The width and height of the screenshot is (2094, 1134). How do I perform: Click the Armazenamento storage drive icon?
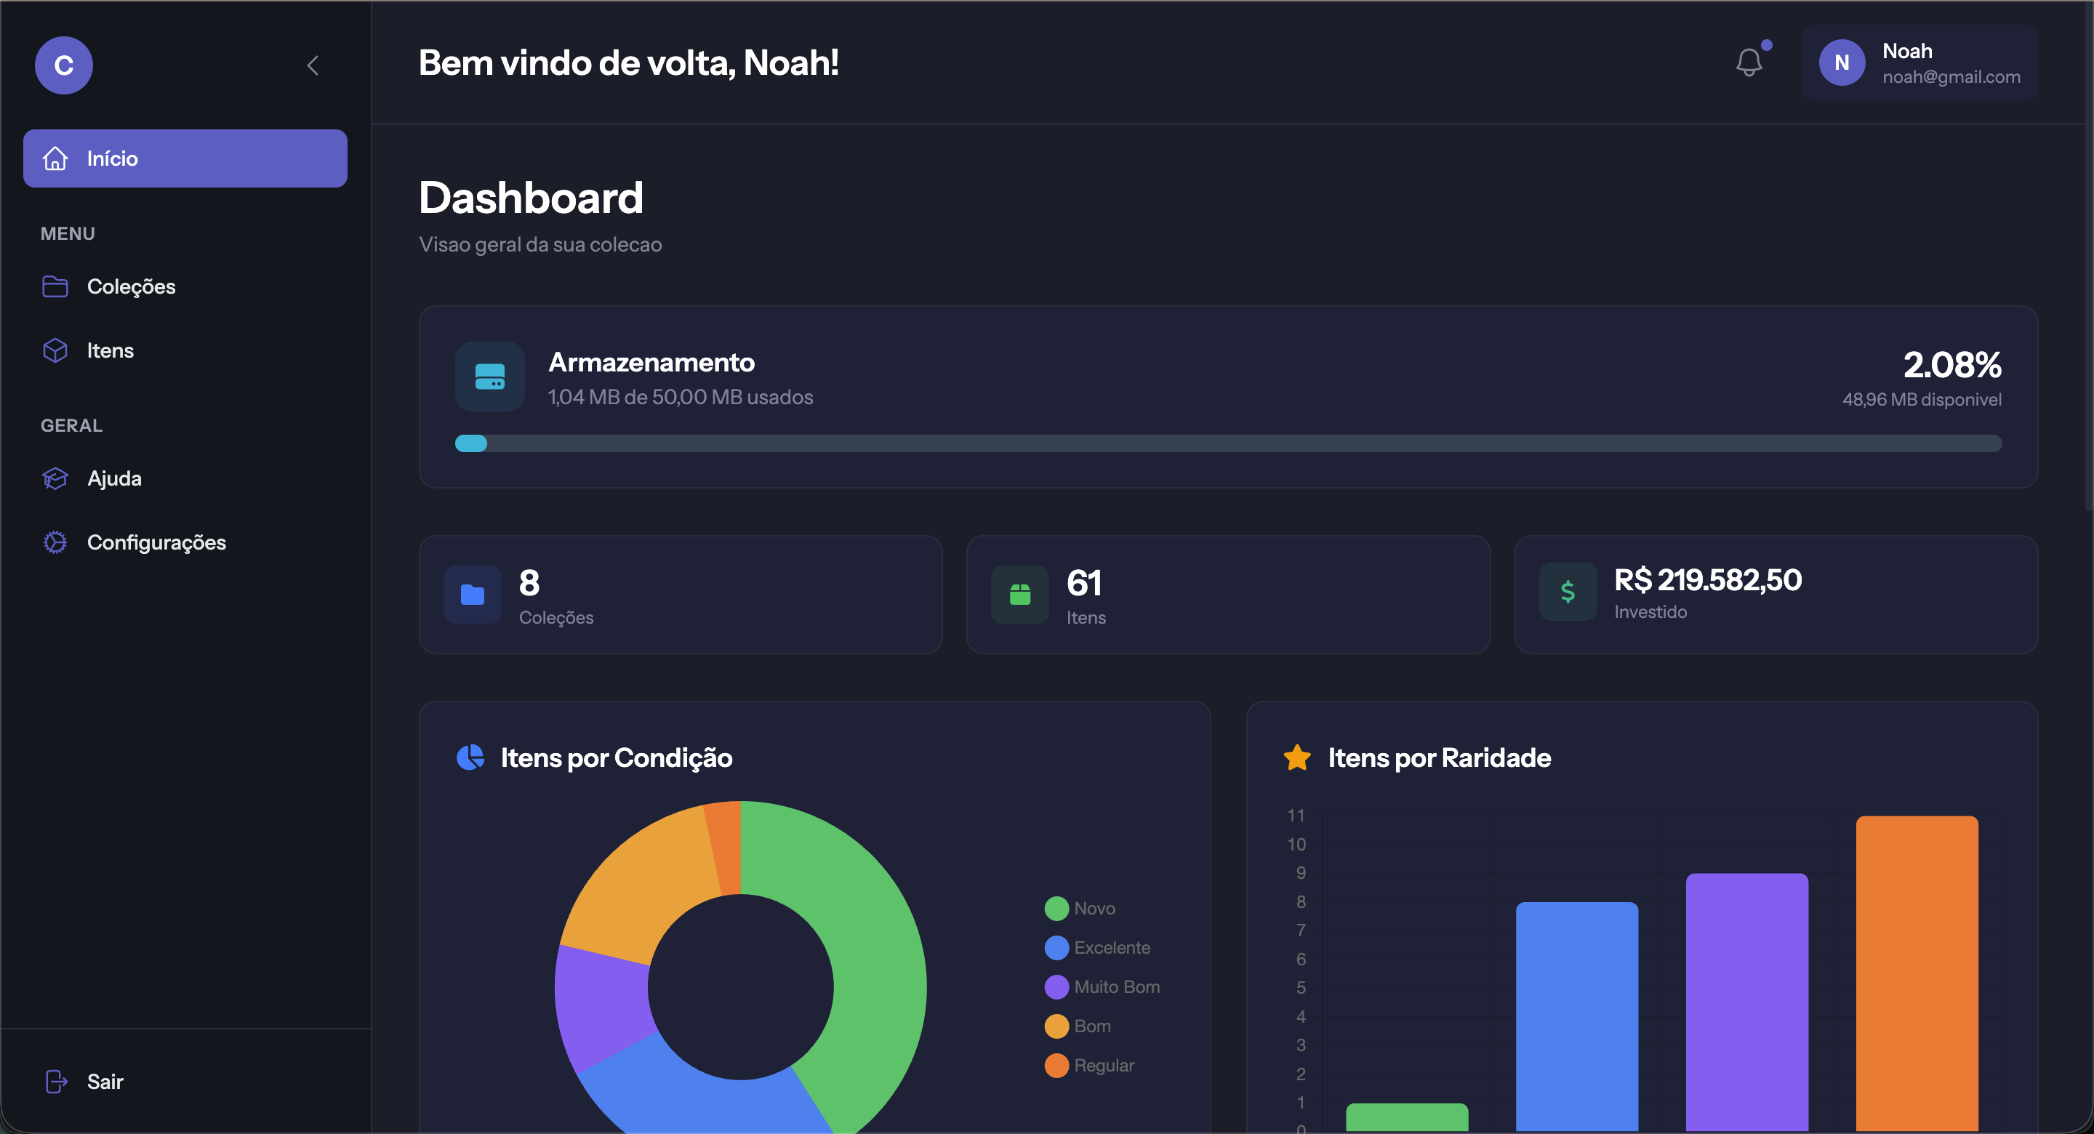[489, 376]
